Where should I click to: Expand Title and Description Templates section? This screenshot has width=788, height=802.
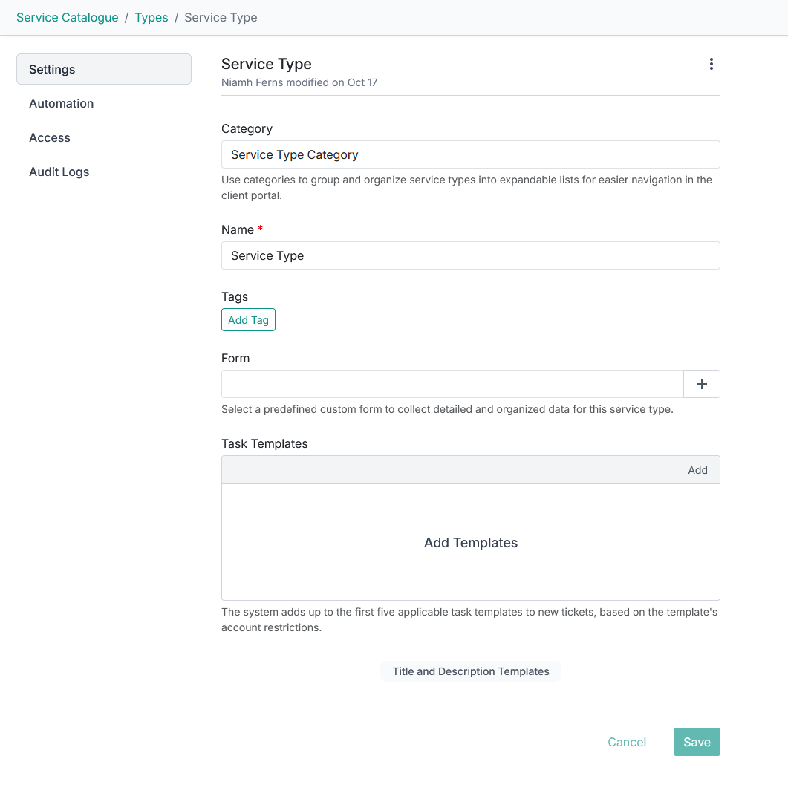470,671
